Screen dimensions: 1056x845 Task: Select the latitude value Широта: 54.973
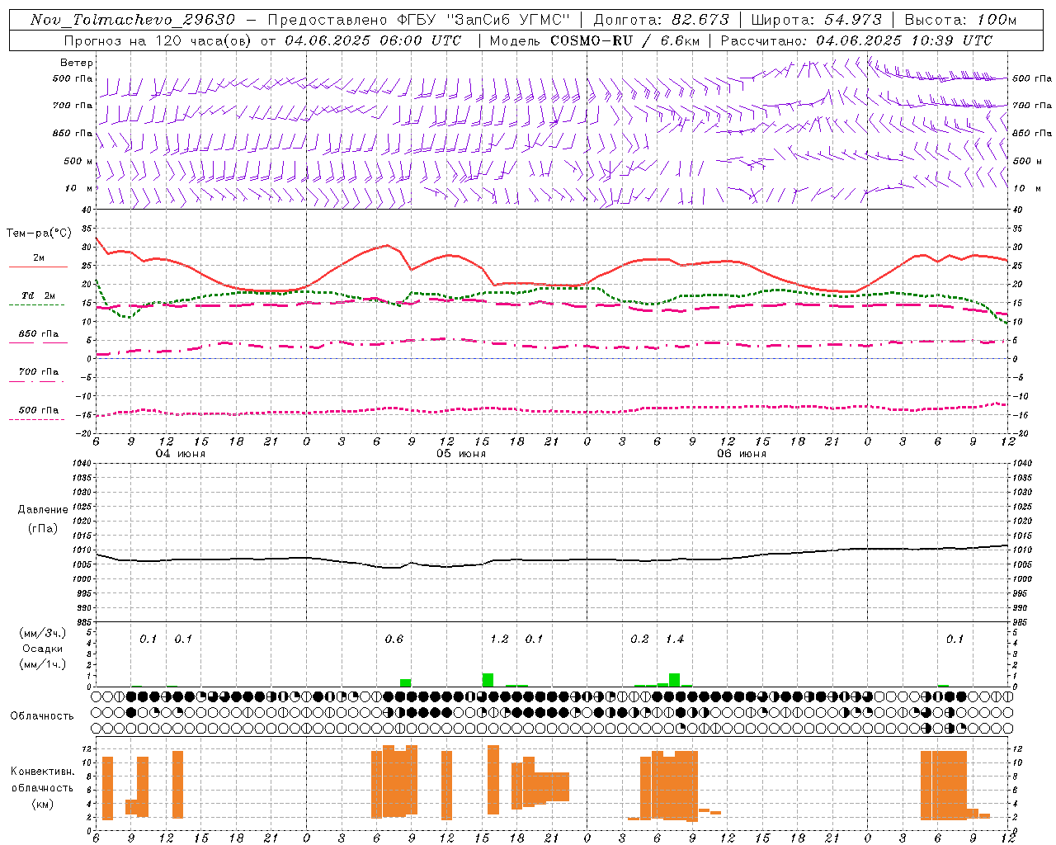pyautogui.click(x=817, y=20)
